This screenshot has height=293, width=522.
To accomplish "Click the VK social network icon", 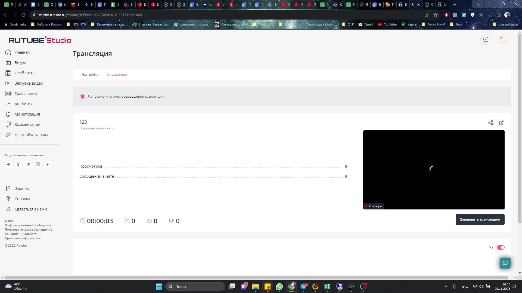I will click(x=8, y=164).
